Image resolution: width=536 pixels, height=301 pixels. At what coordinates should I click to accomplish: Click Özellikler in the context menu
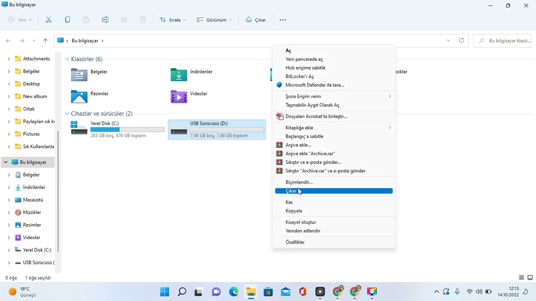coord(295,242)
